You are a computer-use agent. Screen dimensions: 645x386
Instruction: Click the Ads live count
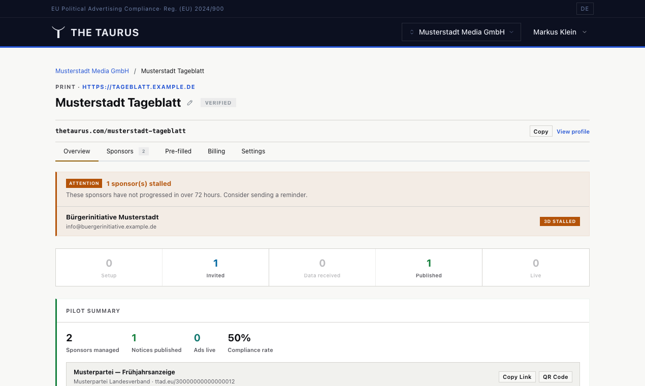[197, 338]
